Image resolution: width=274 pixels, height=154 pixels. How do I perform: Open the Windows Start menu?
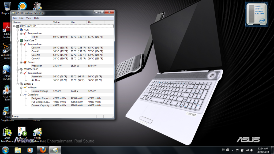[x=5, y=150]
